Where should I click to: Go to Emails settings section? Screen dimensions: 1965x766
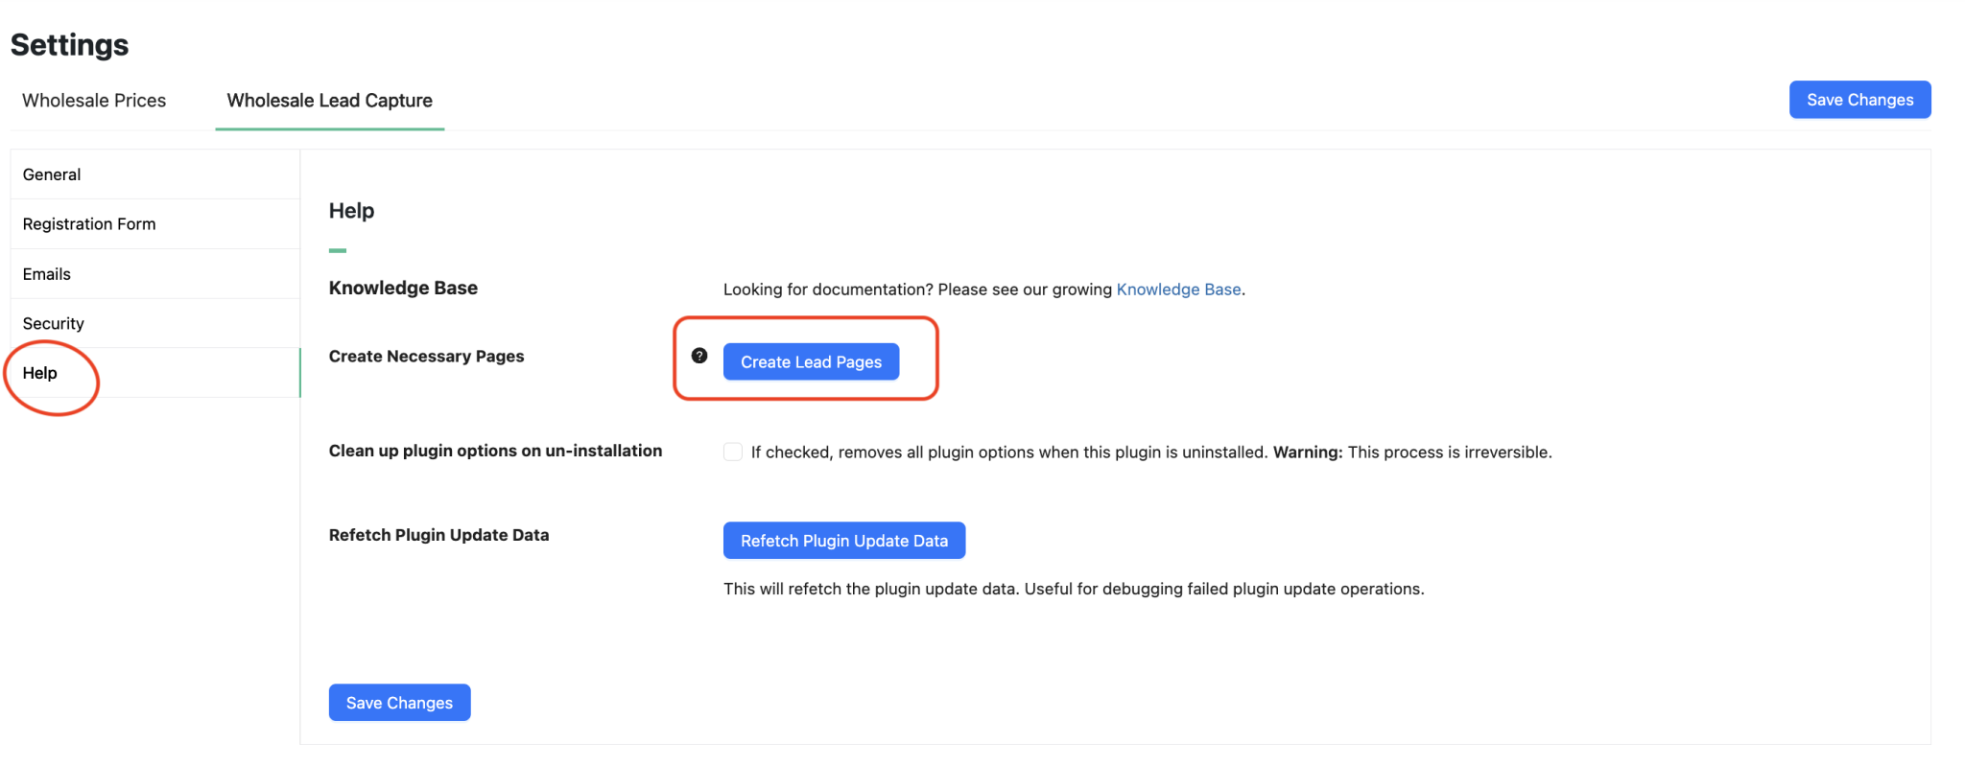coord(155,274)
